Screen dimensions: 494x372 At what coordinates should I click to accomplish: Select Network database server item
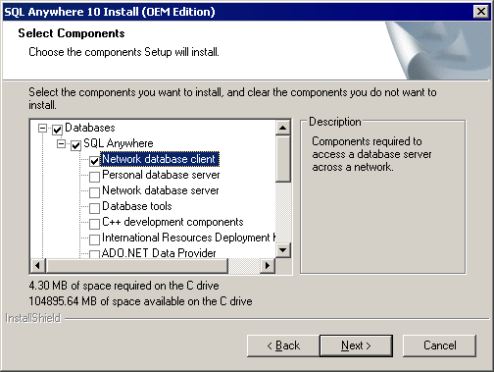tap(161, 190)
